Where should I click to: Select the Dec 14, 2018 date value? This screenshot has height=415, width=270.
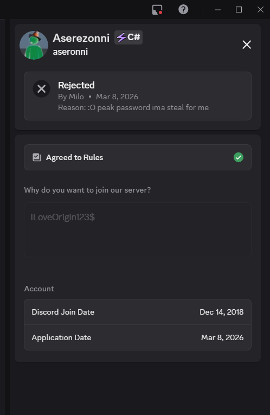[x=222, y=312]
